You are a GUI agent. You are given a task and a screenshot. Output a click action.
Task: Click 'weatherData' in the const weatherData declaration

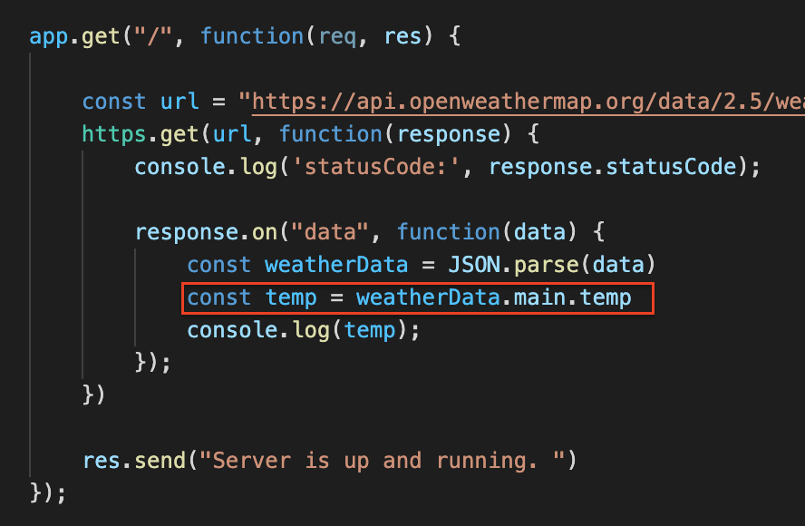(336, 265)
